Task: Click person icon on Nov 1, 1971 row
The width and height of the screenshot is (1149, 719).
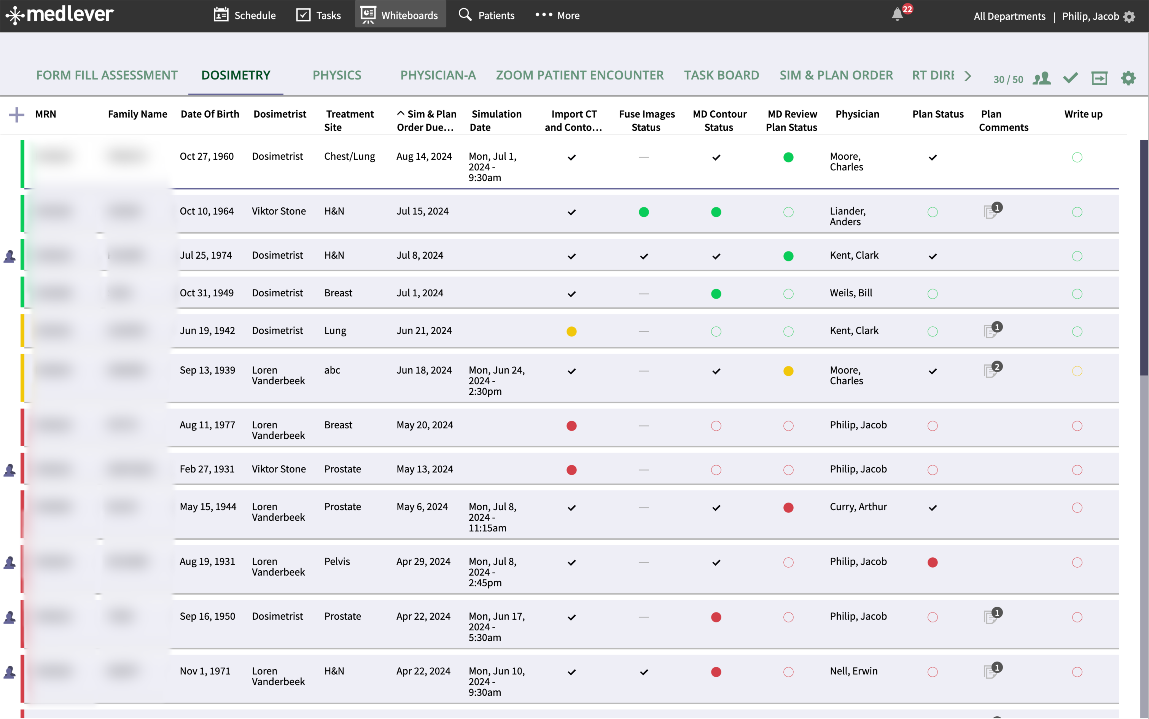Action: pyautogui.click(x=10, y=672)
